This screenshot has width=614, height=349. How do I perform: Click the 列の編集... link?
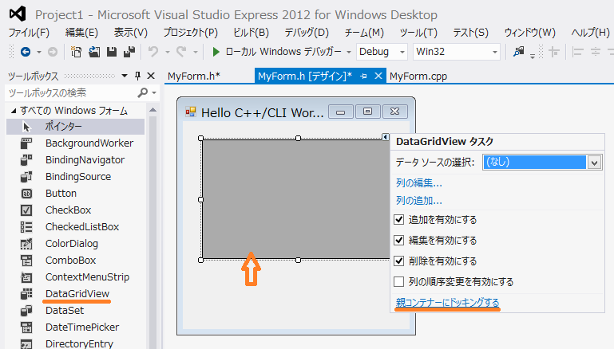[x=418, y=183]
